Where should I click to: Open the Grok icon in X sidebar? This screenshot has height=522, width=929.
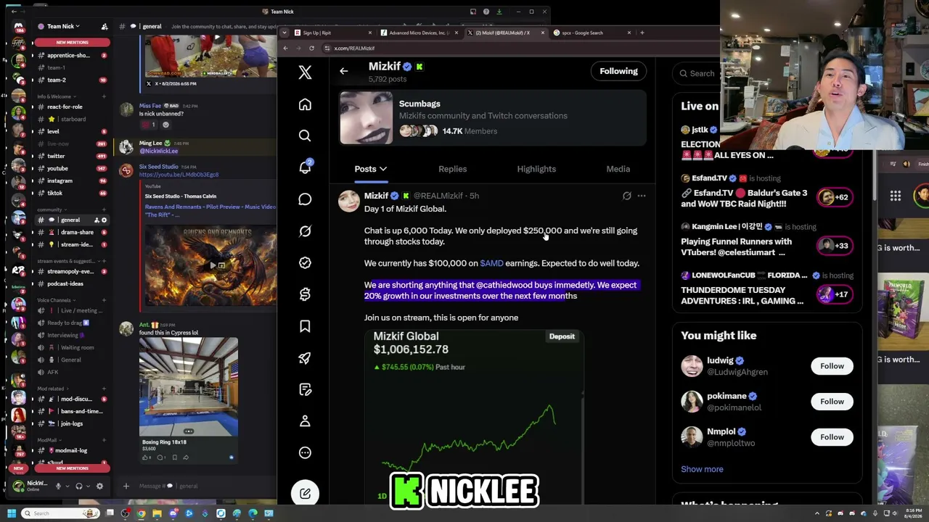click(305, 231)
